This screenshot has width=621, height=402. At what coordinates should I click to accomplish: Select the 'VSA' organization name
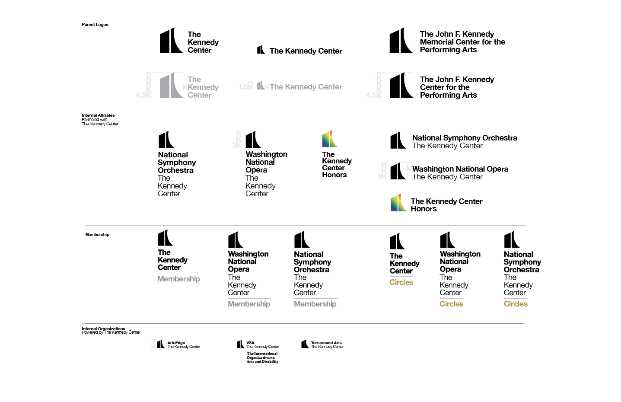point(250,343)
